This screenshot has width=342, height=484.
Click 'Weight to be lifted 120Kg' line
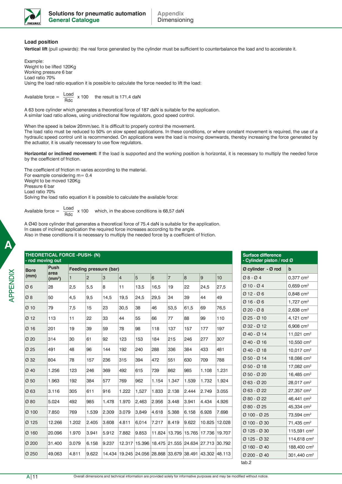[x=50, y=67]
